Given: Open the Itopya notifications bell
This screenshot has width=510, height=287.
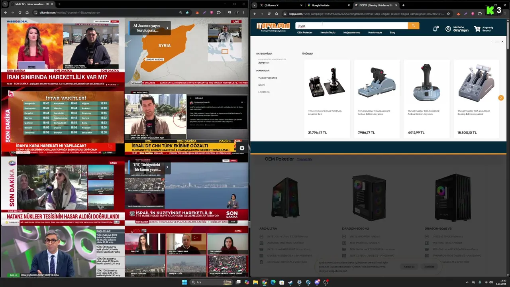Looking at the screenshot, I should tap(435, 29).
